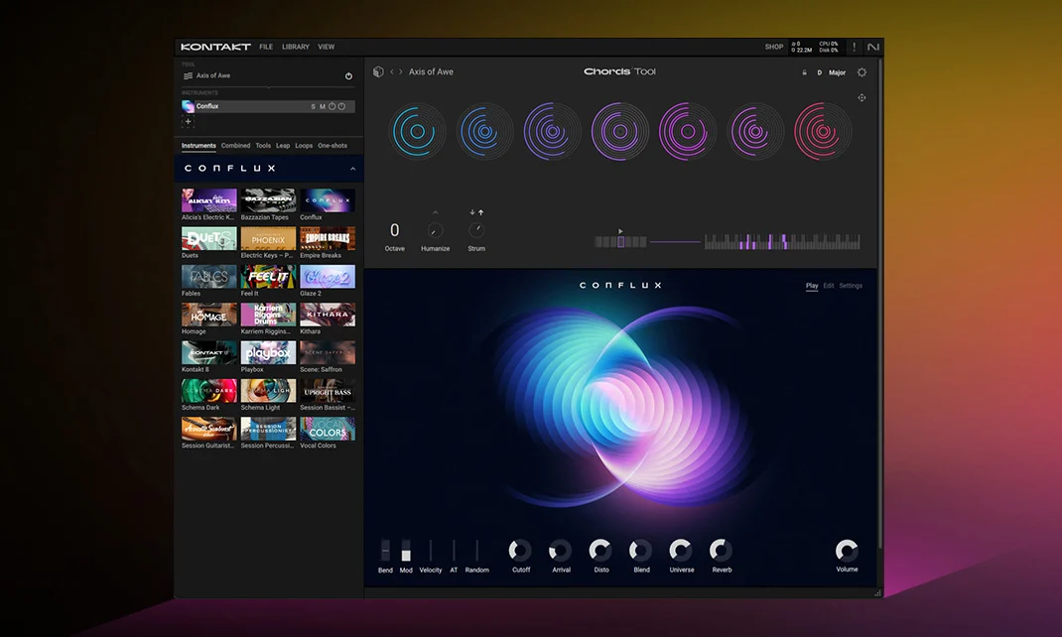Click the Native Instruments logo icon
Image resolution: width=1062 pixels, height=637 pixels.
(x=872, y=47)
